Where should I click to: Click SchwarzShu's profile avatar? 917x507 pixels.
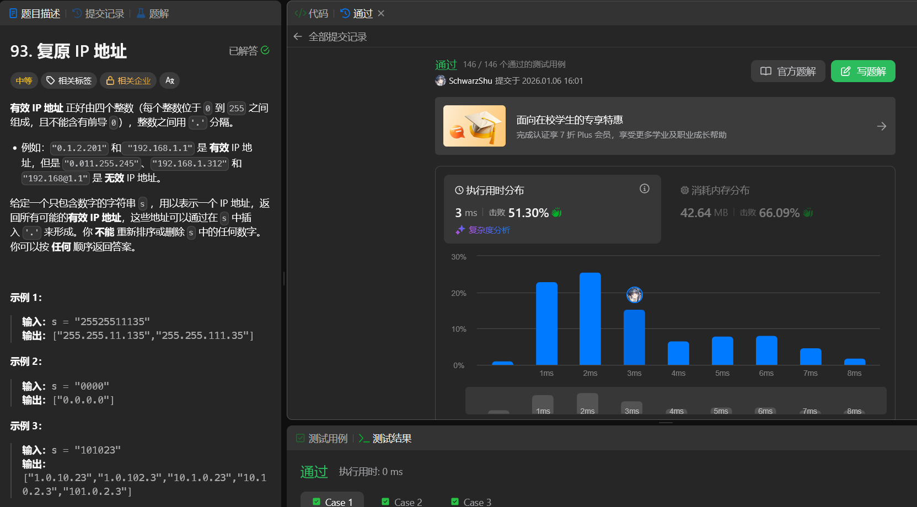pyautogui.click(x=441, y=80)
